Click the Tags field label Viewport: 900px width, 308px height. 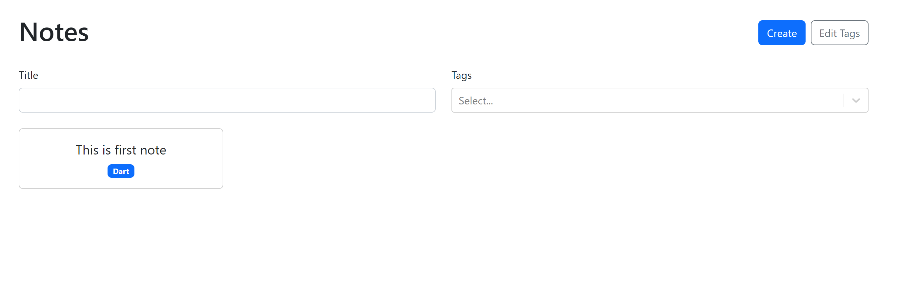(x=461, y=75)
